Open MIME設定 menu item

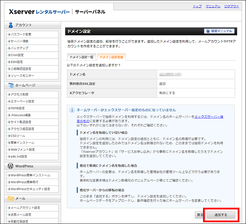[x=33, y=108]
